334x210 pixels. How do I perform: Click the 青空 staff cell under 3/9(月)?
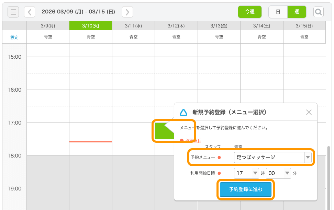point(48,37)
